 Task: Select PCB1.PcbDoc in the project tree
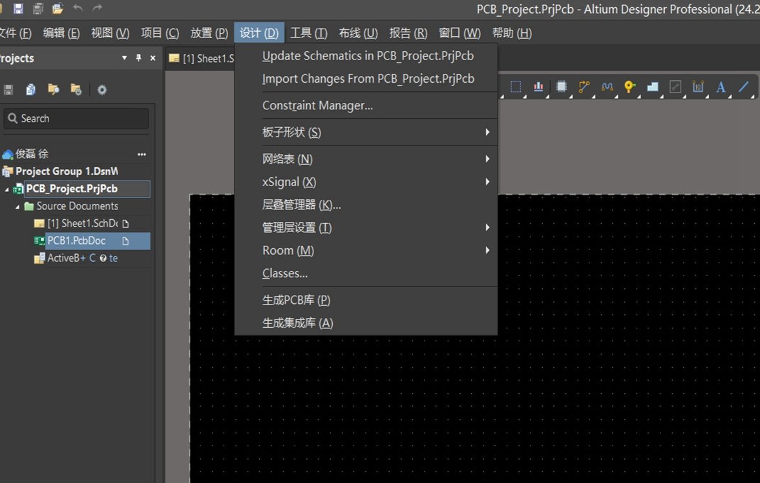pos(76,241)
